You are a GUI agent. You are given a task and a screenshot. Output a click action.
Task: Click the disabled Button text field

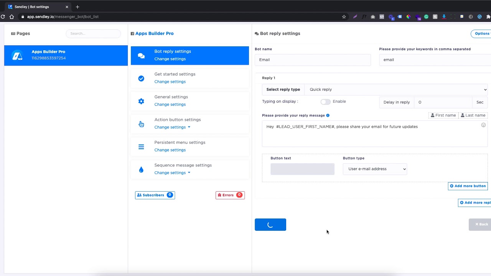point(302,169)
